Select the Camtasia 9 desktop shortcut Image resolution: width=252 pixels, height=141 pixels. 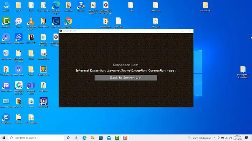click(6, 22)
